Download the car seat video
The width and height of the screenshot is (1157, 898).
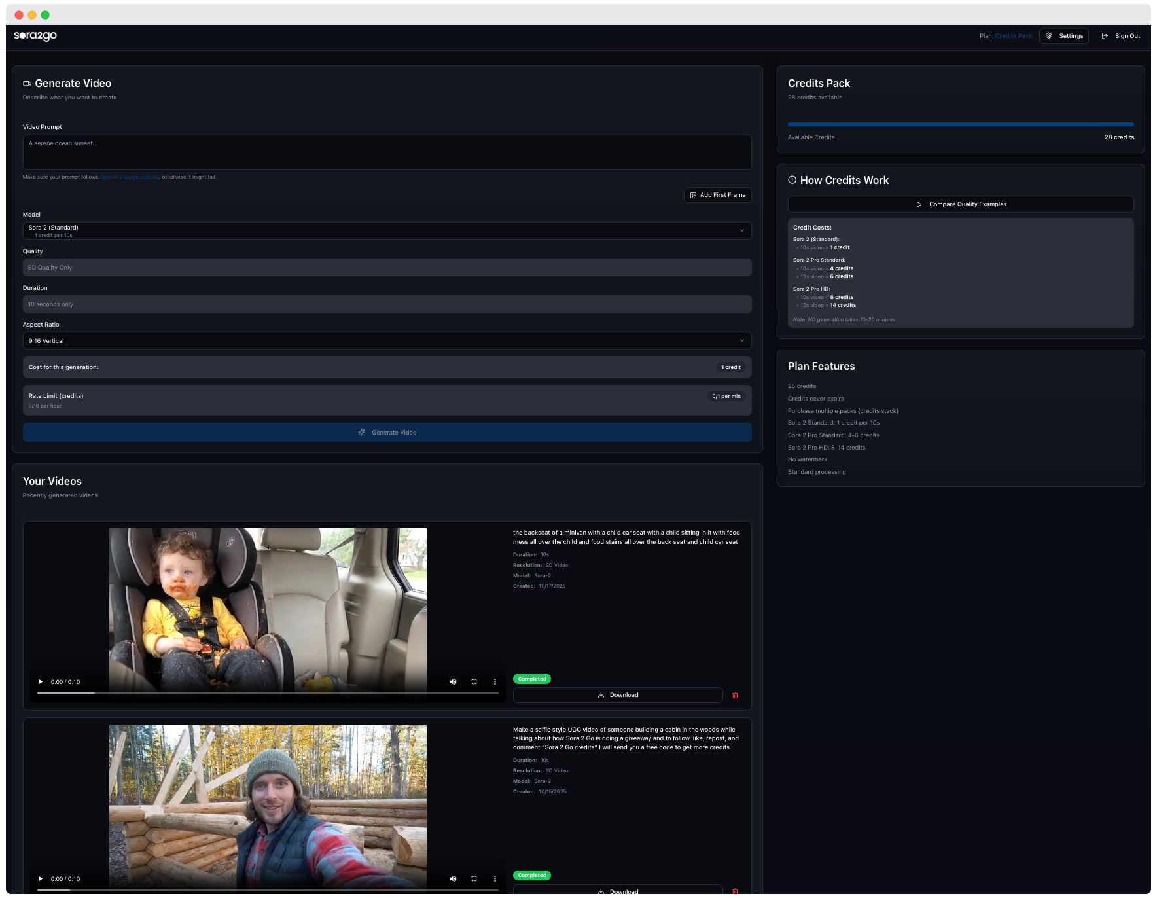tap(618, 695)
